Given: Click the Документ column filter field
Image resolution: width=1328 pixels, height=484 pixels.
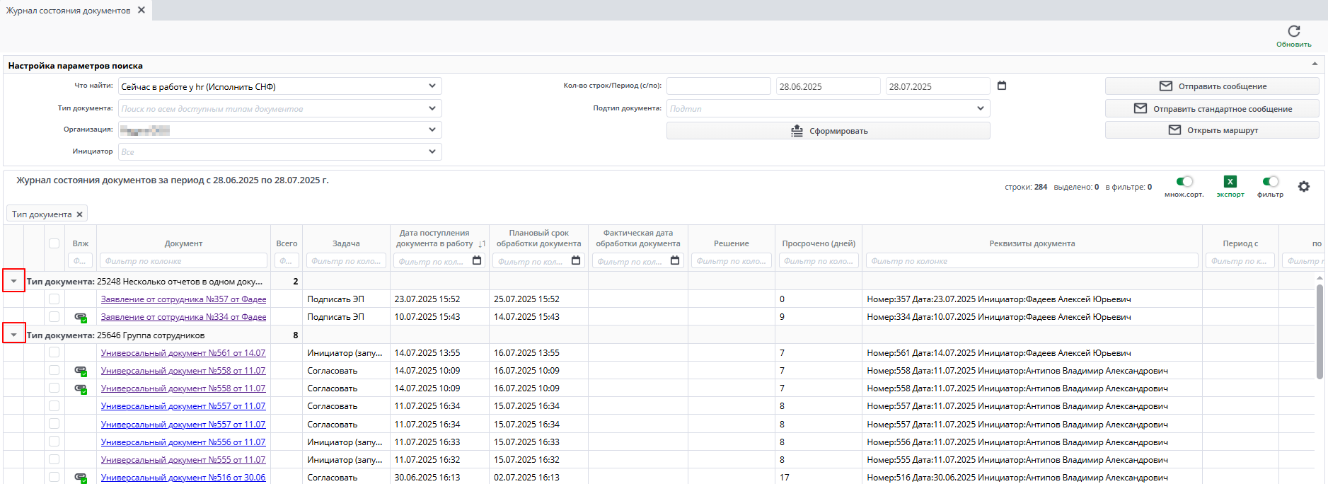Looking at the screenshot, I should click(183, 261).
